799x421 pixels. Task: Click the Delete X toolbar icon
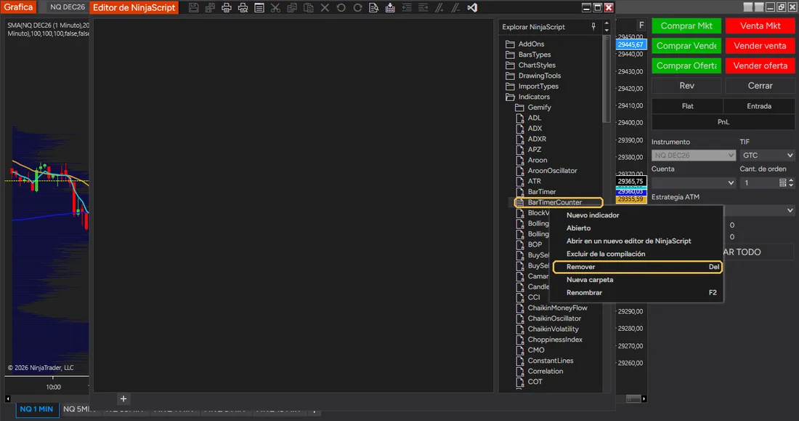click(325, 8)
